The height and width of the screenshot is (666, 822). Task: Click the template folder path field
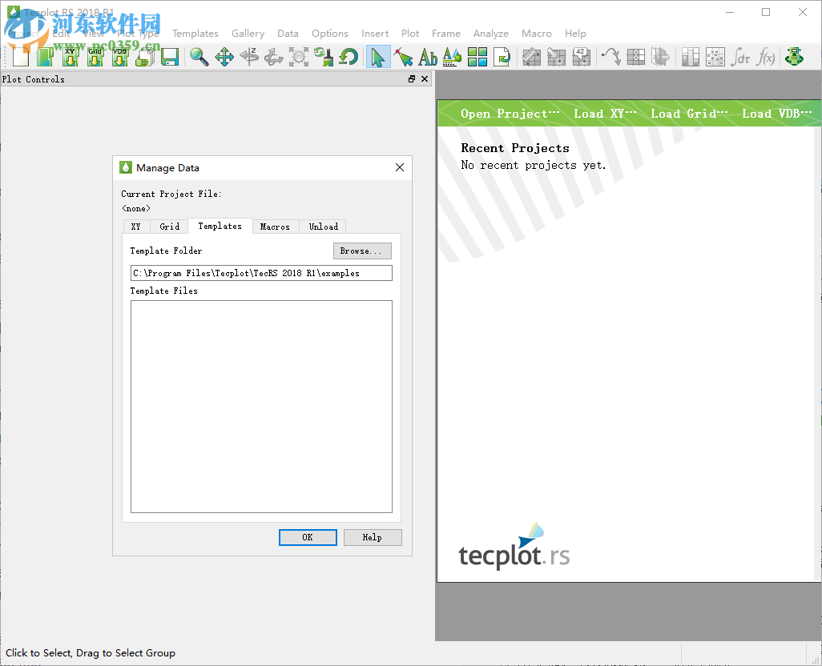(x=260, y=273)
